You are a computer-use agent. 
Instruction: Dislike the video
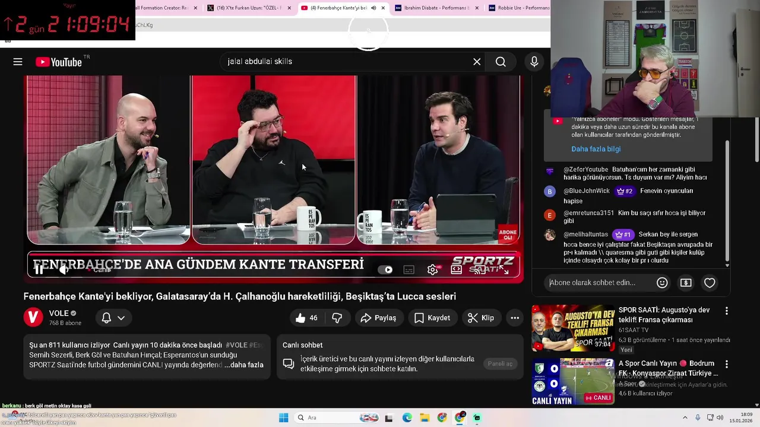(x=337, y=318)
